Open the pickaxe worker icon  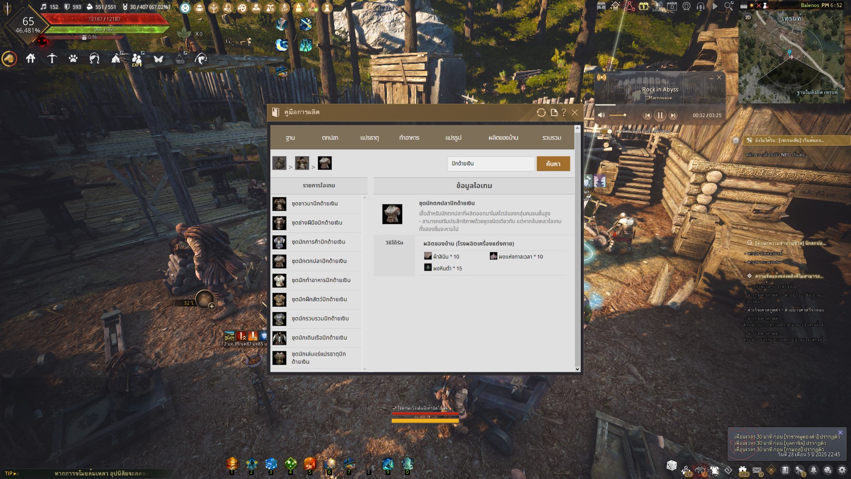point(52,59)
